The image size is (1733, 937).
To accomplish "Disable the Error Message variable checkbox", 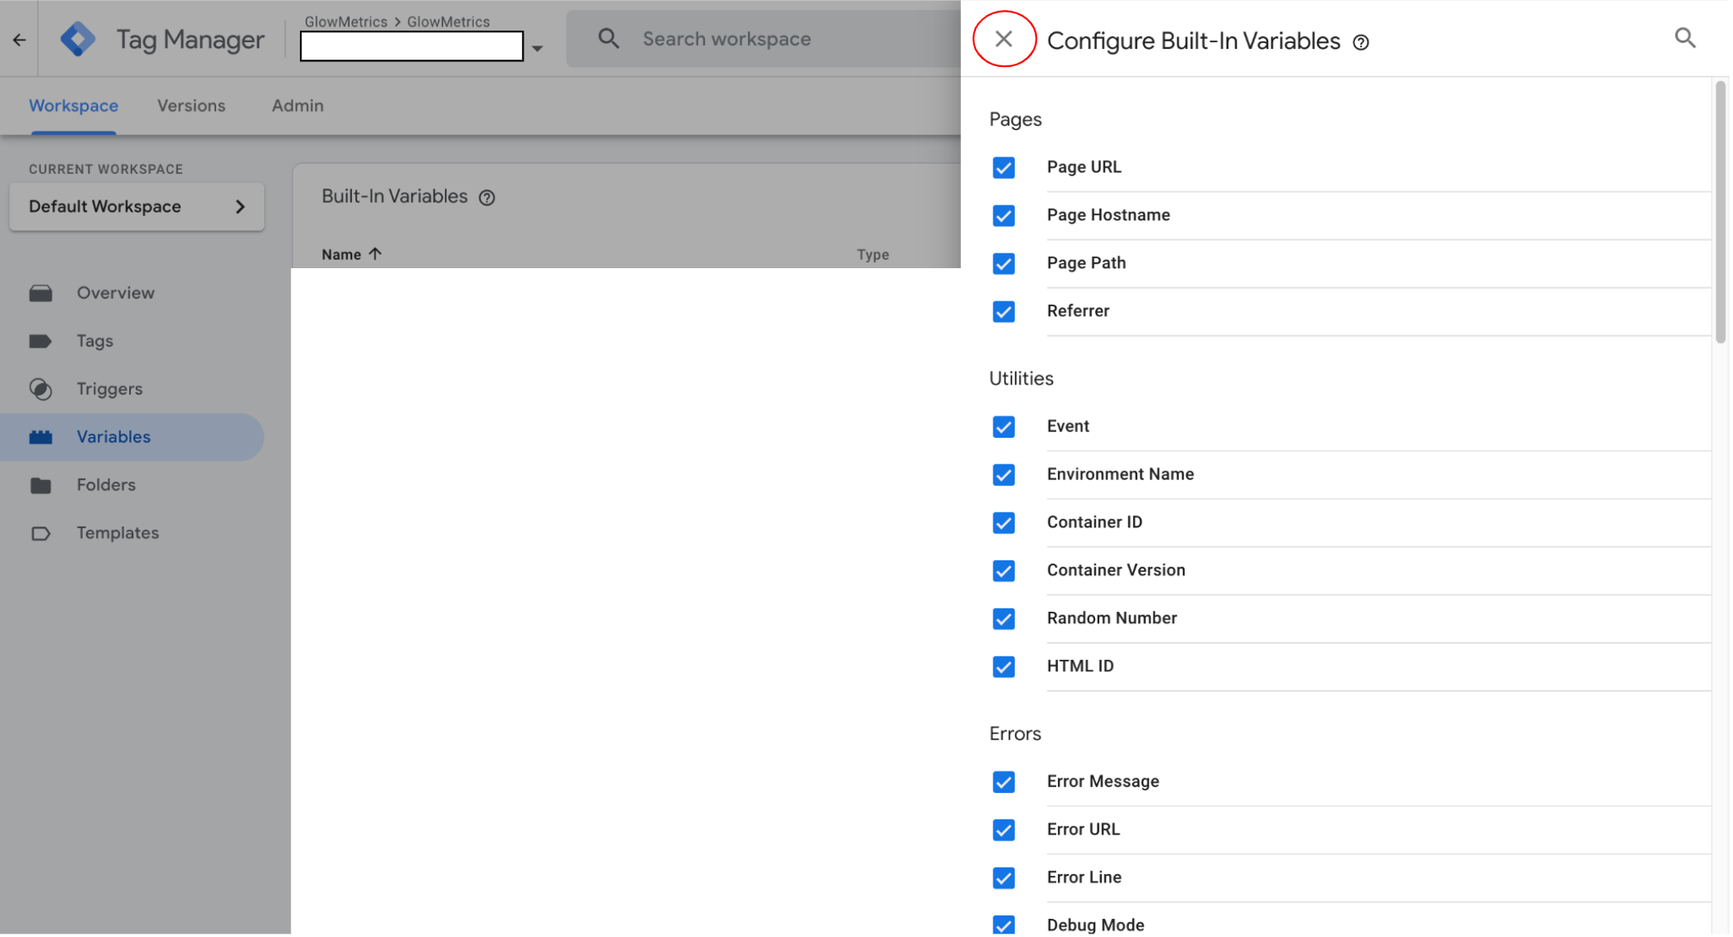I will (1005, 783).
